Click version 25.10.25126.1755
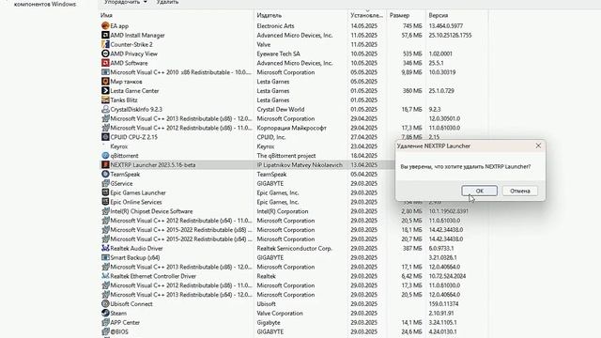Viewport: 601px width, 338px height. (450, 35)
